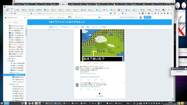Switch to the news (ニュース) tab

click(x=94, y=27)
